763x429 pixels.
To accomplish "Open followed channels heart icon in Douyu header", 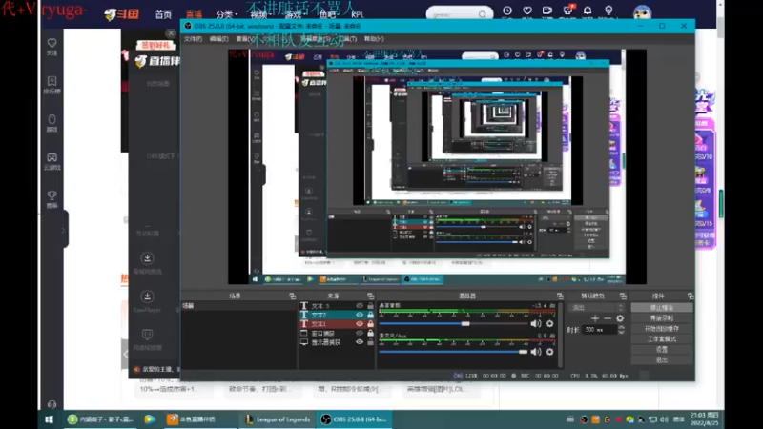I will click(x=527, y=10).
